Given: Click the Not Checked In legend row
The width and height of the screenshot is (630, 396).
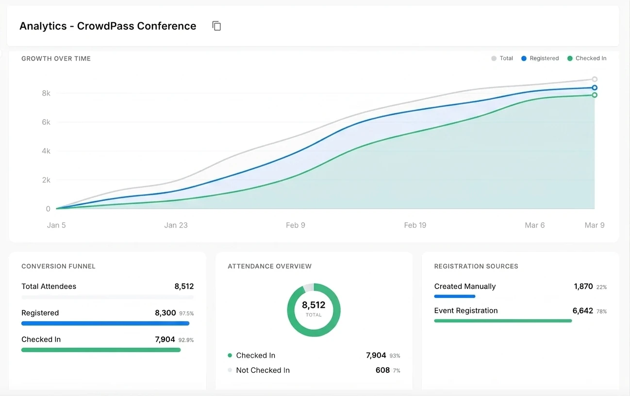Looking at the screenshot, I should (314, 370).
